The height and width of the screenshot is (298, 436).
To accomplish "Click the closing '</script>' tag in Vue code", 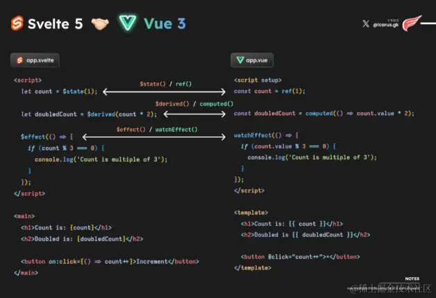I will tap(249, 191).
